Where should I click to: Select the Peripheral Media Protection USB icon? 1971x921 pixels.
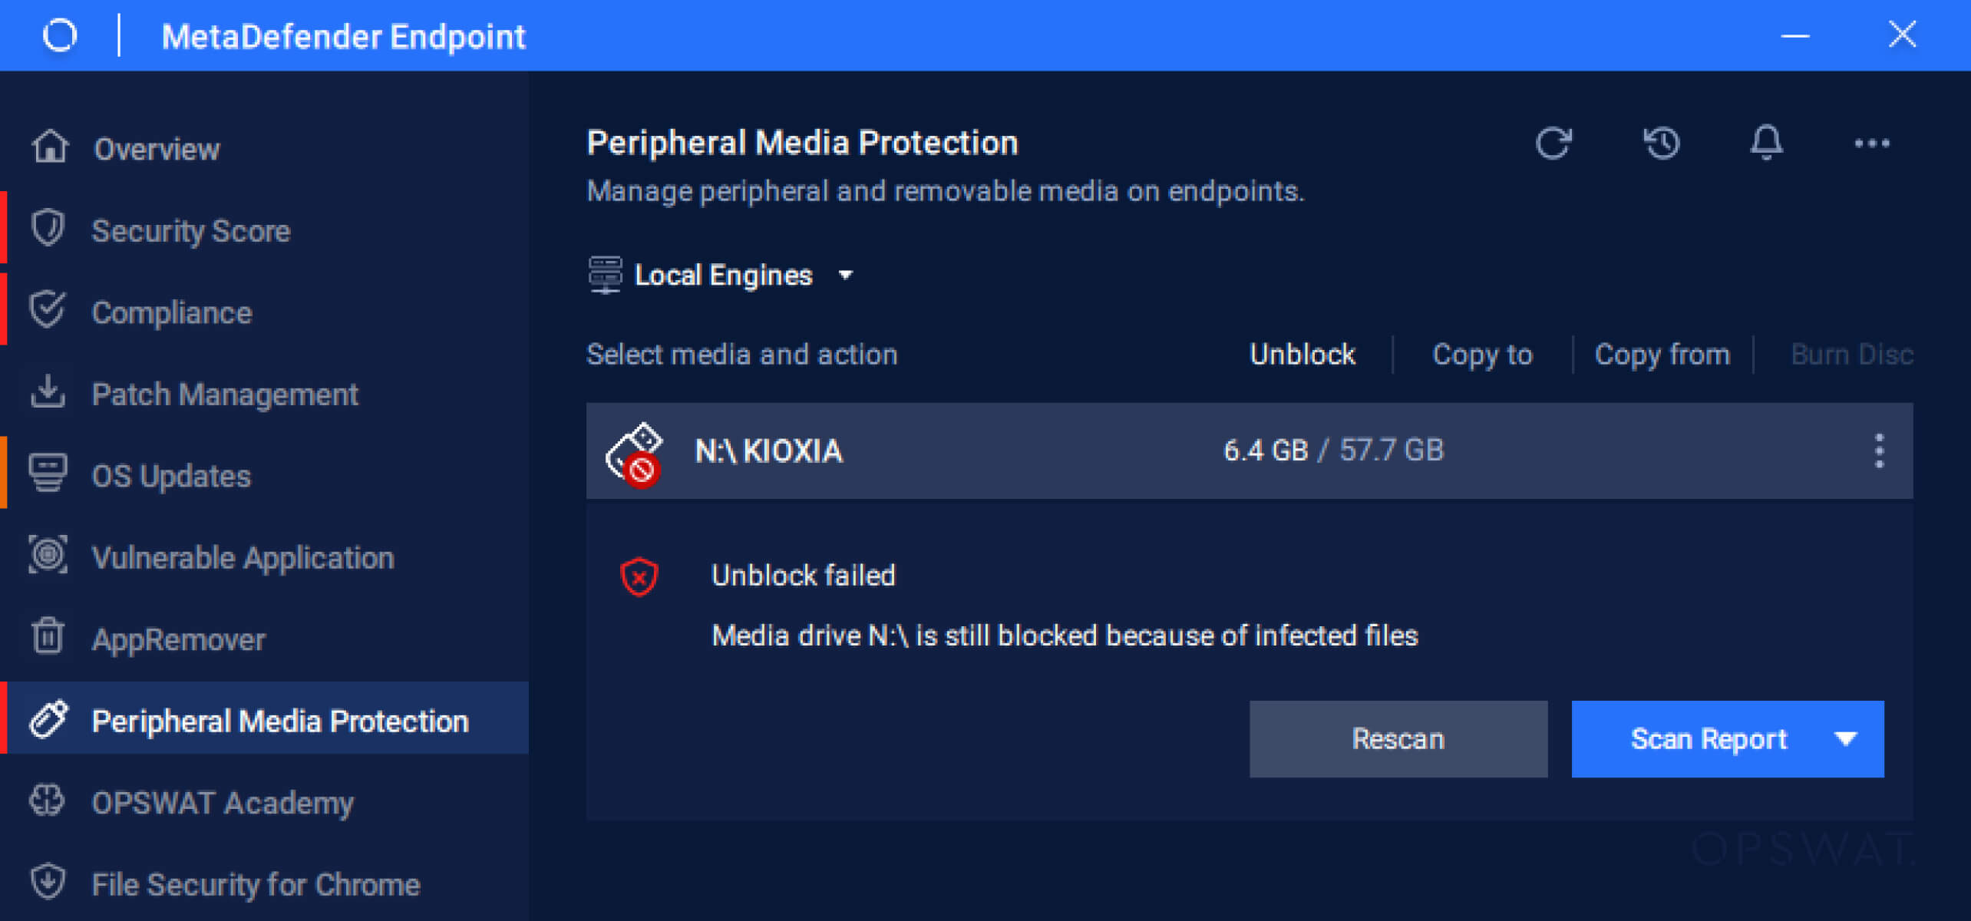click(x=48, y=720)
